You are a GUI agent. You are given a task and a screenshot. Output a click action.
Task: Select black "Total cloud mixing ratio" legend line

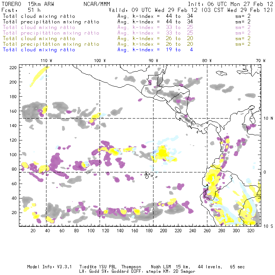[39, 16]
